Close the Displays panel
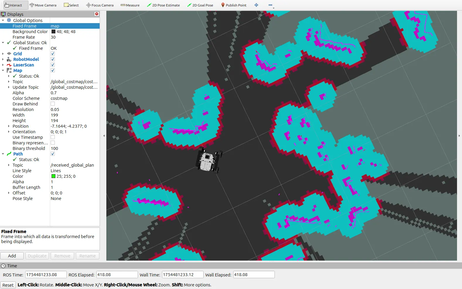This screenshot has height=289, width=462. pos(97,14)
